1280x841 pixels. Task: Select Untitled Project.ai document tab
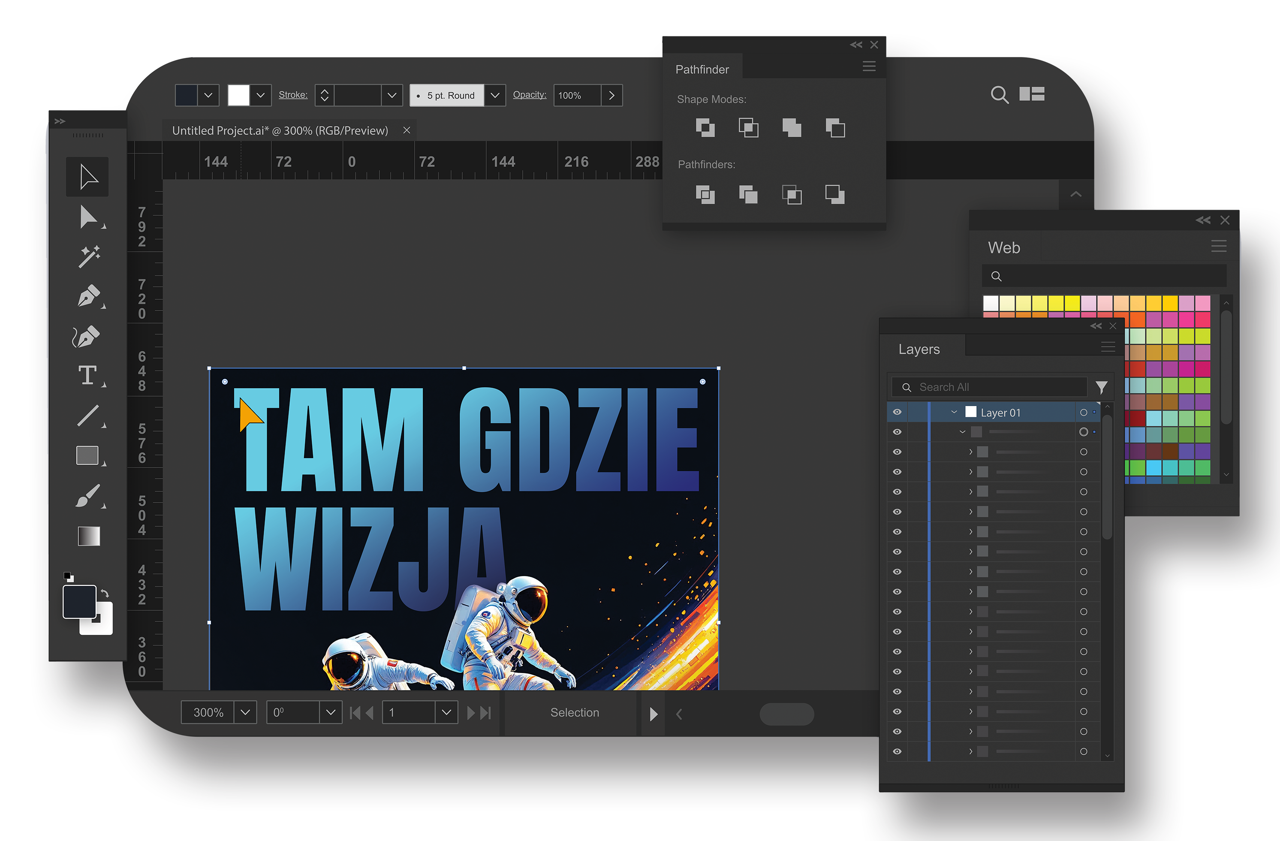[x=280, y=131]
